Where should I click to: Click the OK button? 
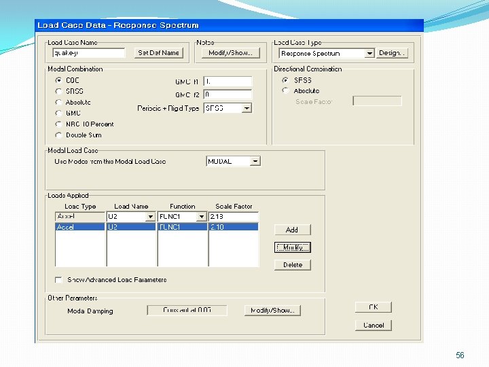[374, 307]
